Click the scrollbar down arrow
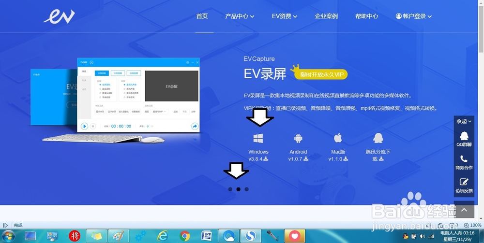The width and height of the screenshot is (484, 243). [x=481, y=219]
